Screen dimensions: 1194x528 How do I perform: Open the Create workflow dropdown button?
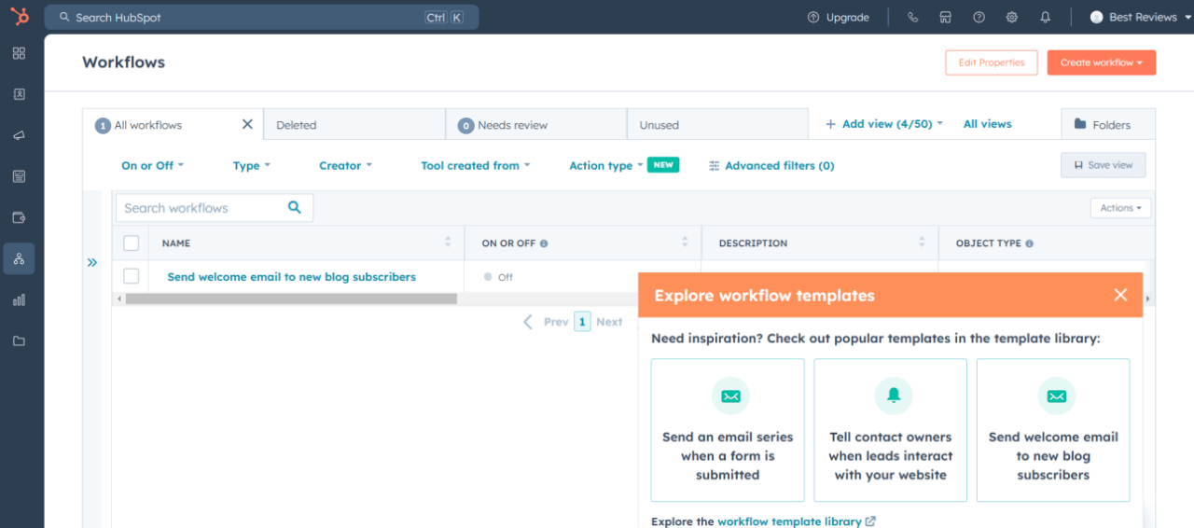[1101, 63]
